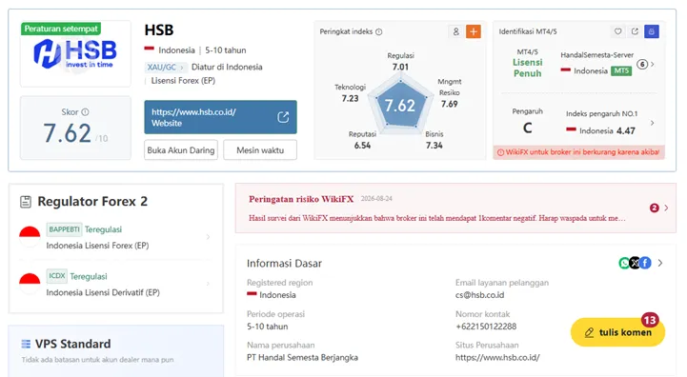This screenshot has height=377, width=687.
Task: Click the BAPPEBTI label tag
Action: click(65, 229)
